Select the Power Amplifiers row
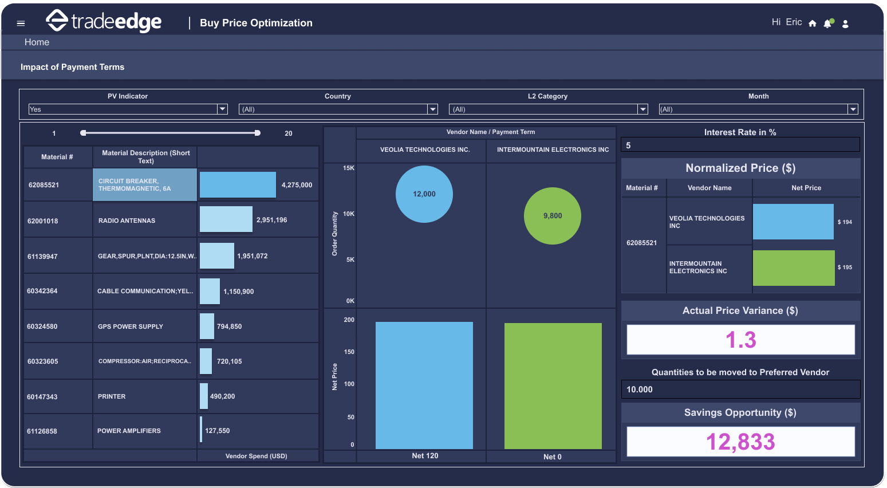887x488 pixels. [129, 431]
